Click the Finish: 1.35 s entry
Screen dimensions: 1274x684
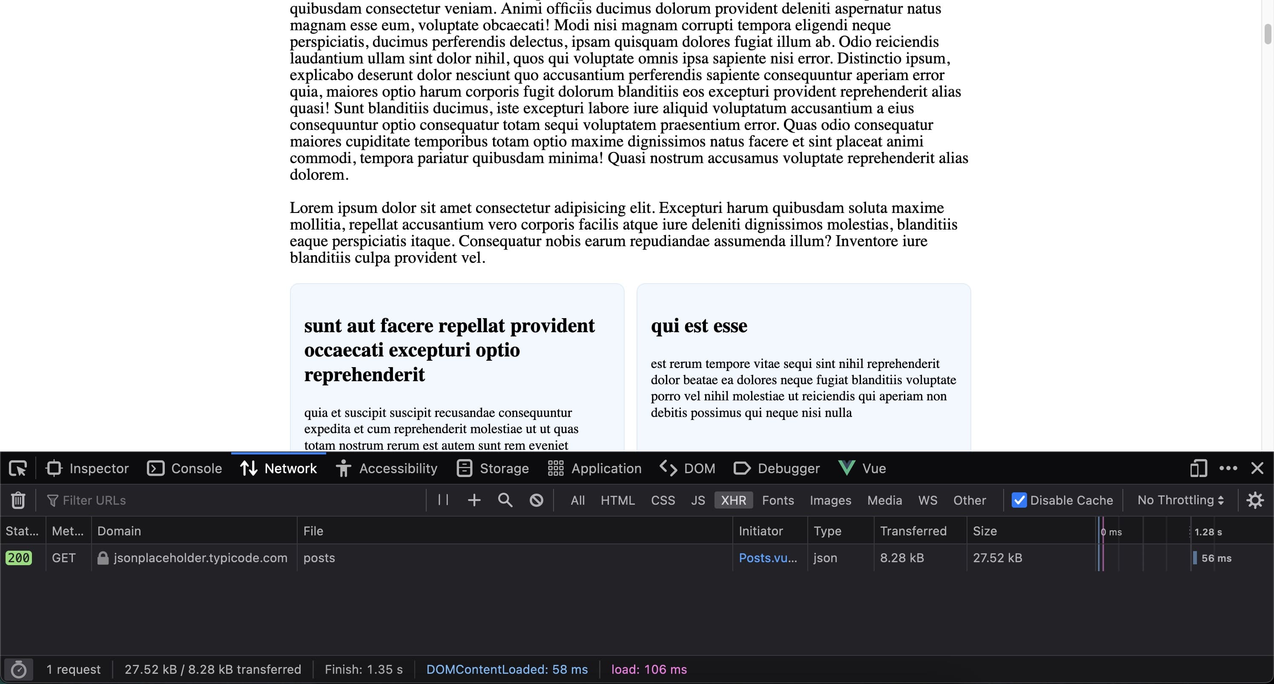pos(364,669)
